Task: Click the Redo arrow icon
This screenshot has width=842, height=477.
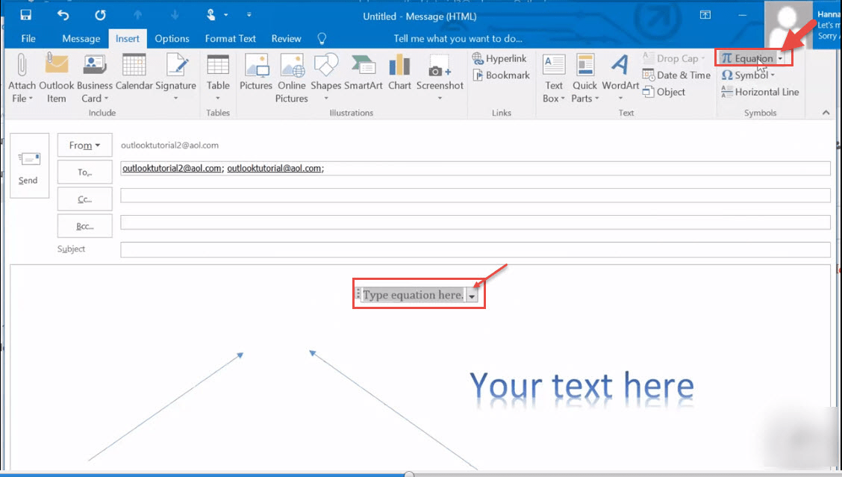Action: pyautogui.click(x=101, y=15)
